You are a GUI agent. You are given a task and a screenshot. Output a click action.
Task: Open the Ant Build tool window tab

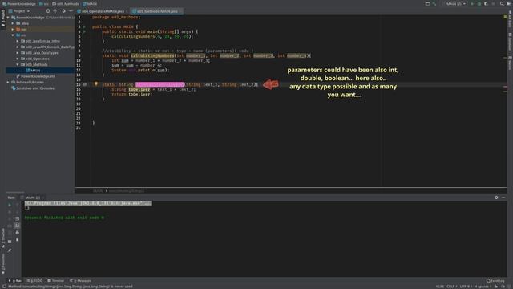click(x=510, y=19)
